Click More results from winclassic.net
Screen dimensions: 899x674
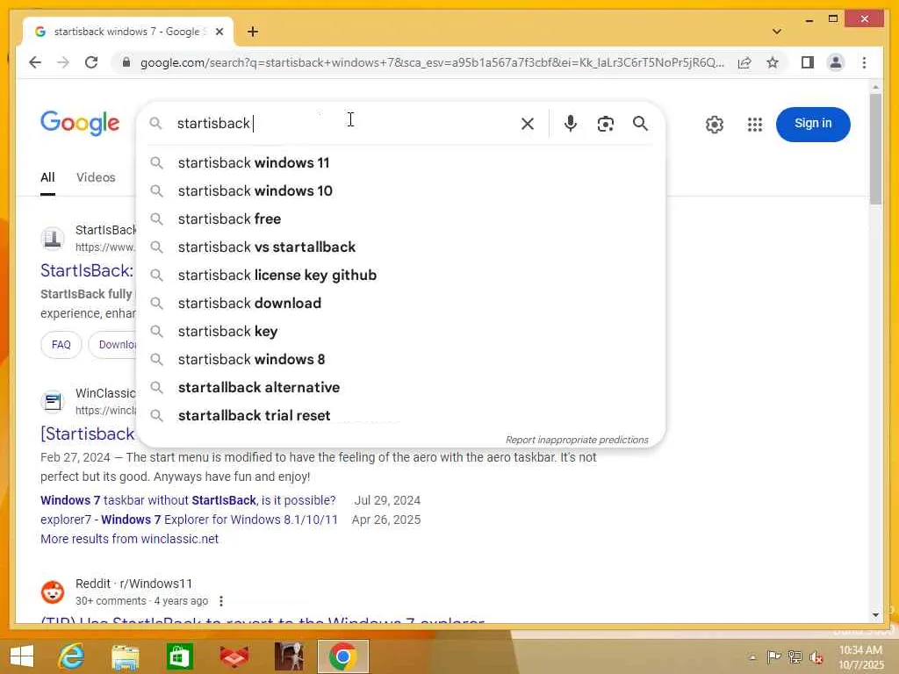click(x=130, y=540)
